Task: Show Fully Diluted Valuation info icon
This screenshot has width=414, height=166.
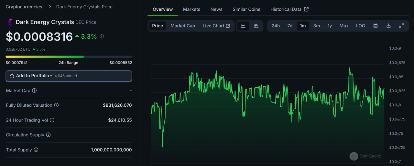Action: (x=56, y=105)
